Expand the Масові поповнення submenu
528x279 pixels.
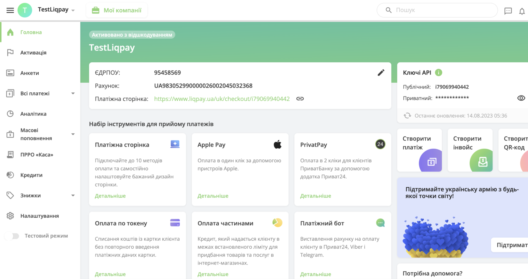coord(73,134)
